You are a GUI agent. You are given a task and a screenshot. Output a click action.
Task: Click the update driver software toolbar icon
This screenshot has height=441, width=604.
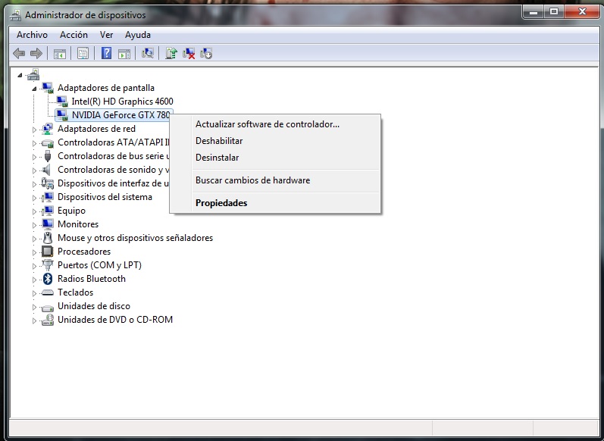point(171,53)
